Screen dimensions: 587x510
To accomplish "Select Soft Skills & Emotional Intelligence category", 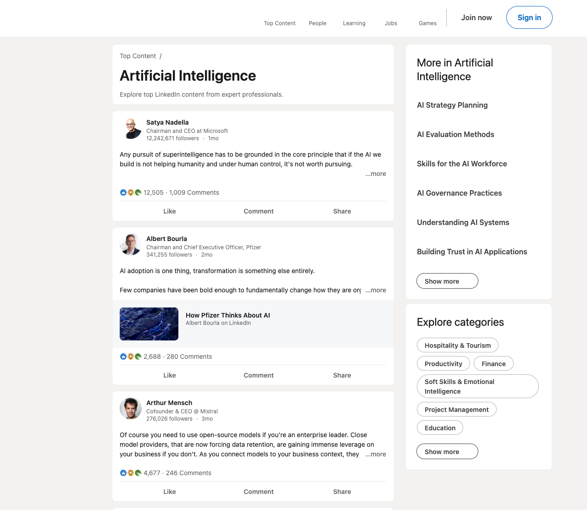I will pyautogui.click(x=477, y=386).
